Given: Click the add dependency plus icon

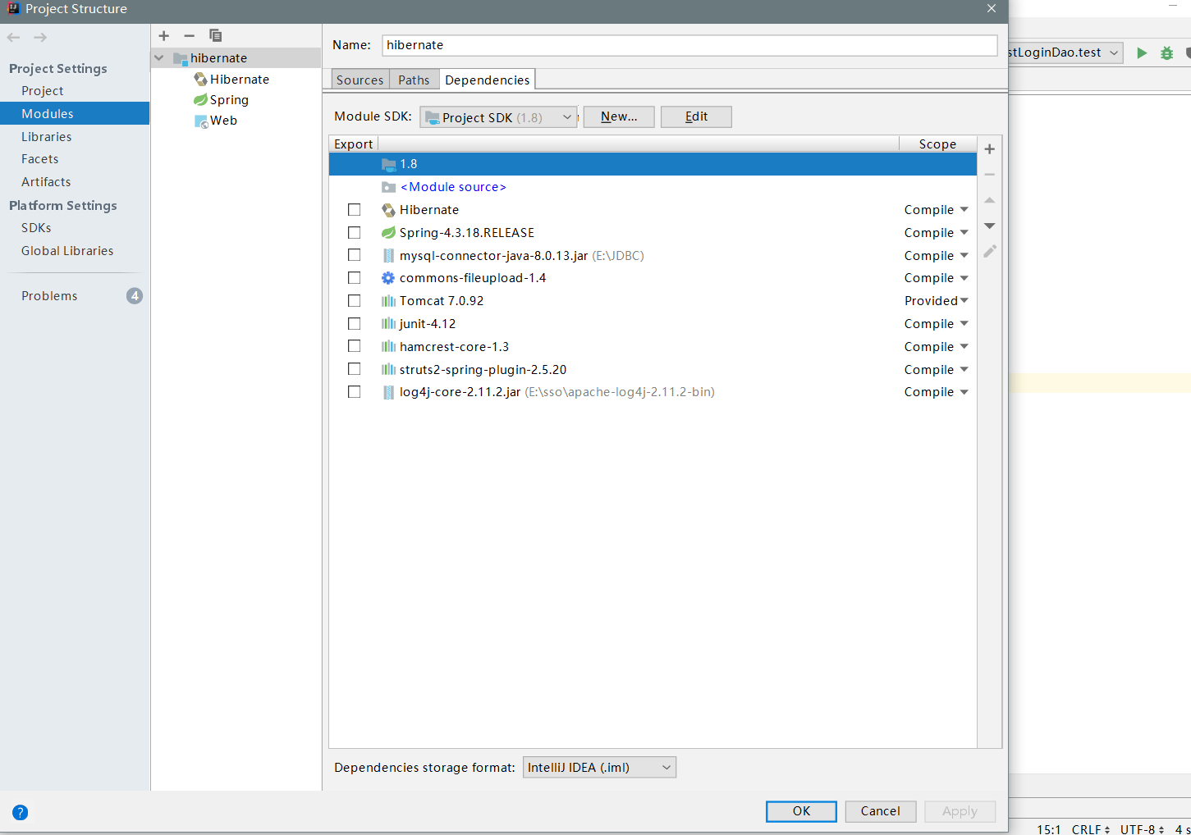Looking at the screenshot, I should point(989,148).
